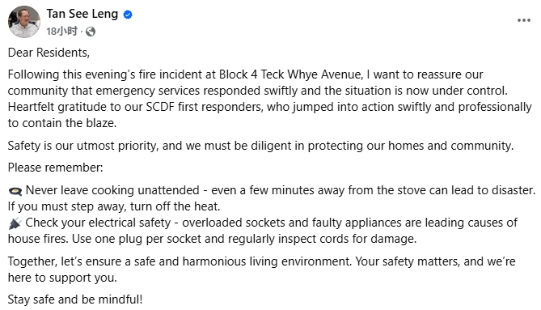The height and width of the screenshot is (310, 541).
Task: Click the Tan See Leng name link
Action: (82, 14)
